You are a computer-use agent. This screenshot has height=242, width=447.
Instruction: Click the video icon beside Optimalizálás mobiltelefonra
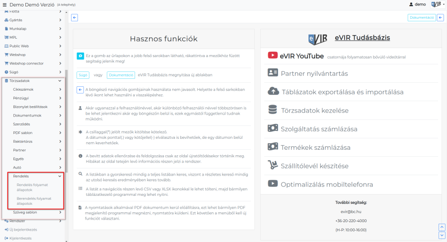pyautogui.click(x=272, y=183)
